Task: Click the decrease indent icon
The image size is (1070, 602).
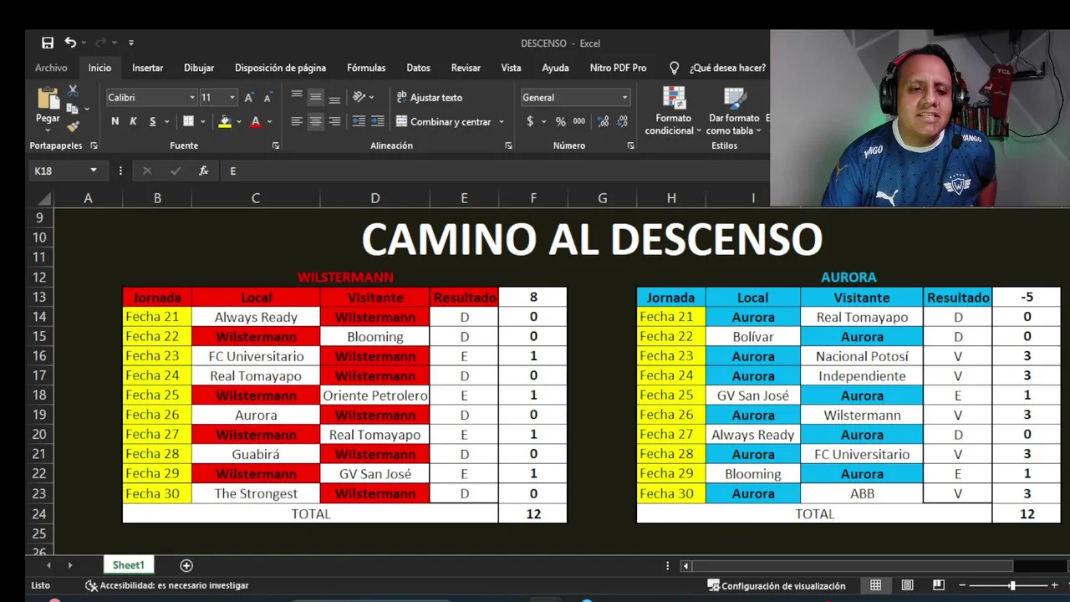Action: point(359,121)
